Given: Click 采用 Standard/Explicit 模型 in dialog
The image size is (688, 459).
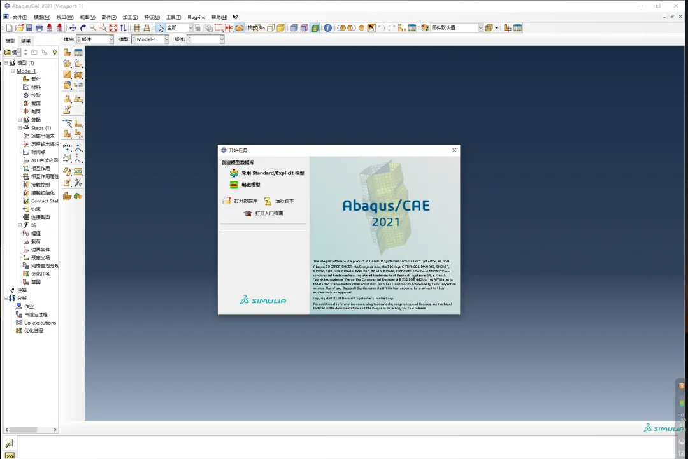Looking at the screenshot, I should click(272, 173).
